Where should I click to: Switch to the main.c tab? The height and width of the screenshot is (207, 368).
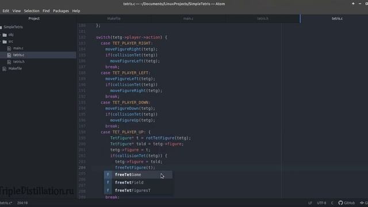(188, 18)
